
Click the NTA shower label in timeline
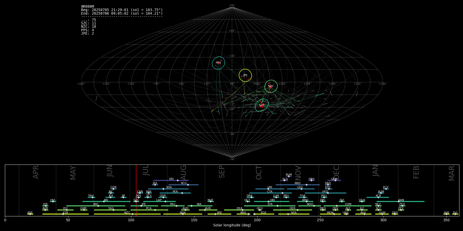[x=294, y=213]
